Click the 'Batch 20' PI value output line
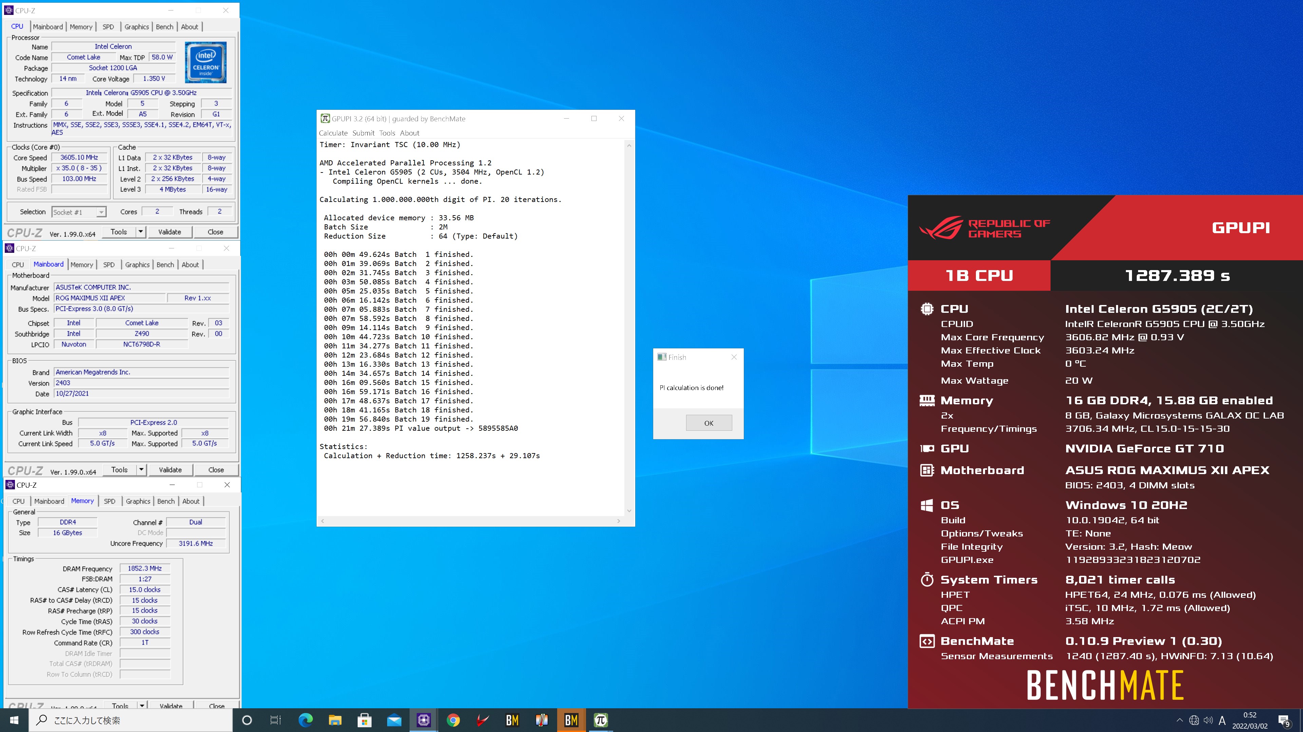 [421, 428]
